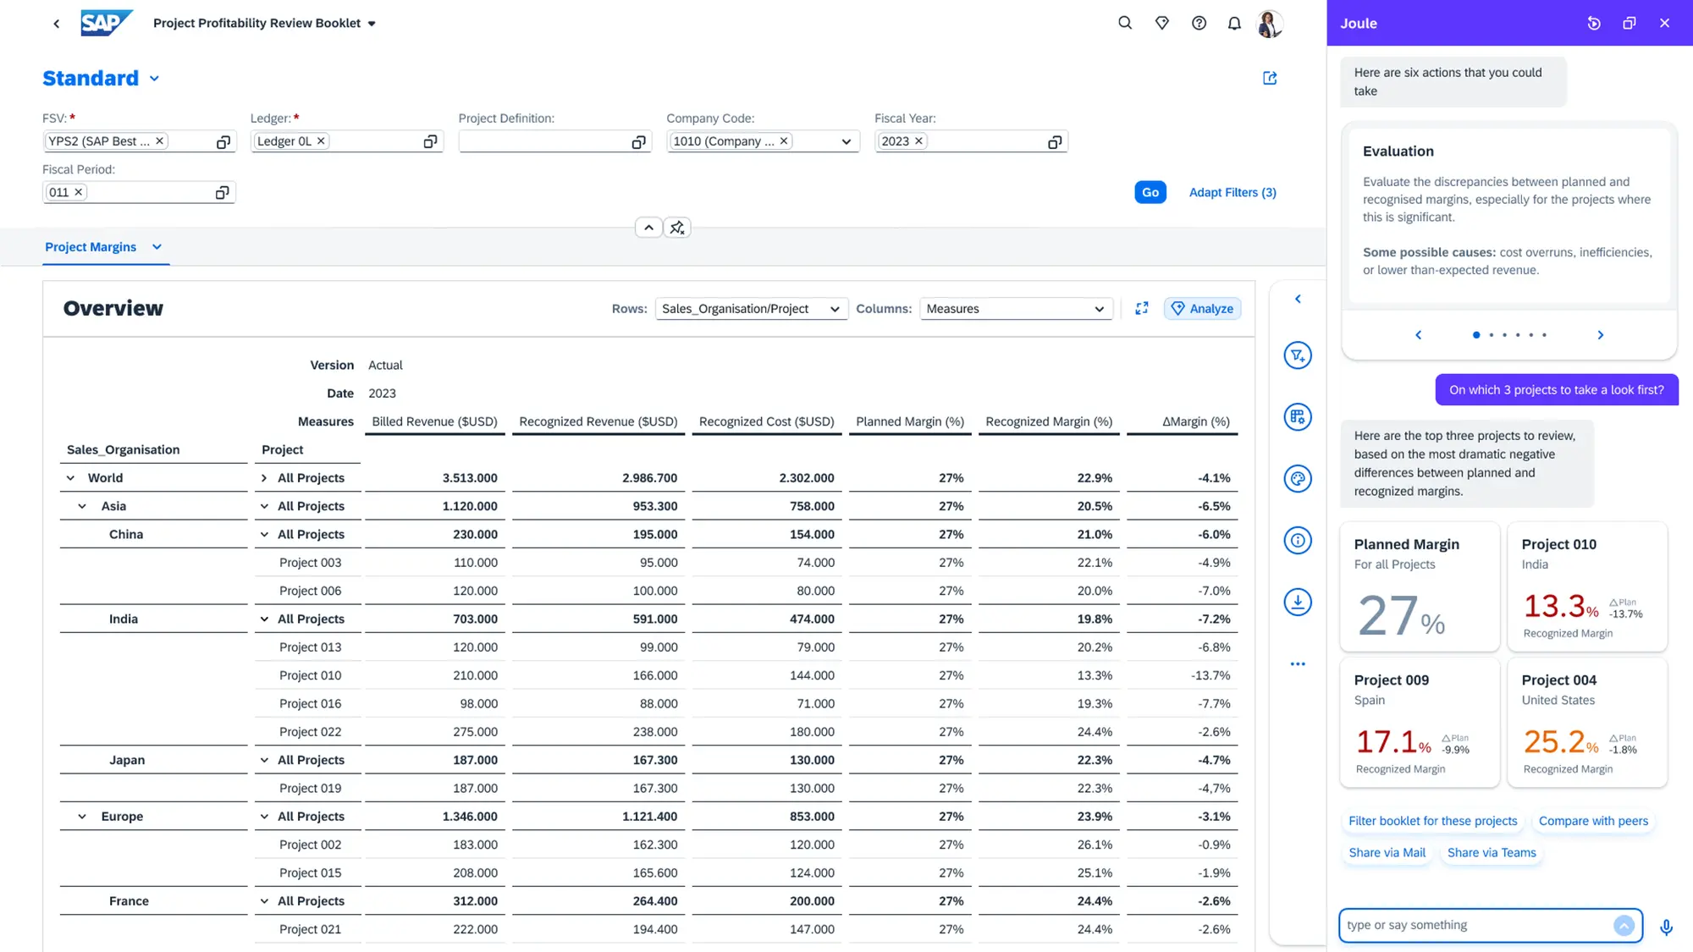Open the Rows Sales_Organisation/Project dropdown
1693x952 pixels.
point(750,309)
